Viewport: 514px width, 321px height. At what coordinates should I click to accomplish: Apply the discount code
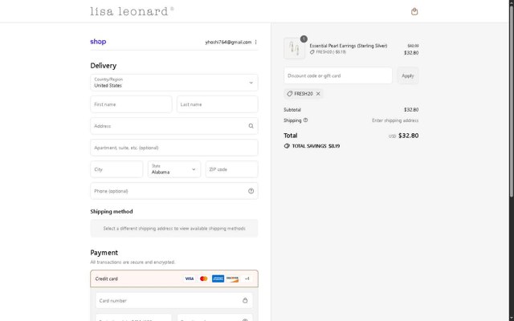408,75
